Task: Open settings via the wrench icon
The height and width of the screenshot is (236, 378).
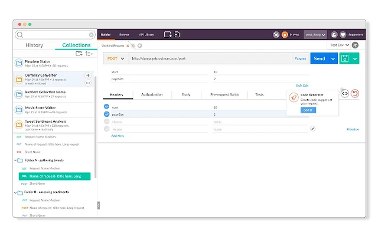Action: pyautogui.click(x=334, y=35)
